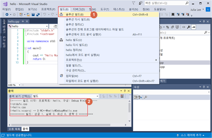212x138 pixels.
Task: Open 구성 관리자(O).. menu item
Action: pos(109,70)
